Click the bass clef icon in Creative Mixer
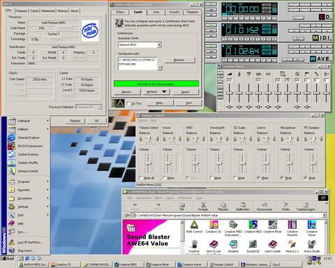335x268 pixels. pyautogui.click(x=248, y=74)
